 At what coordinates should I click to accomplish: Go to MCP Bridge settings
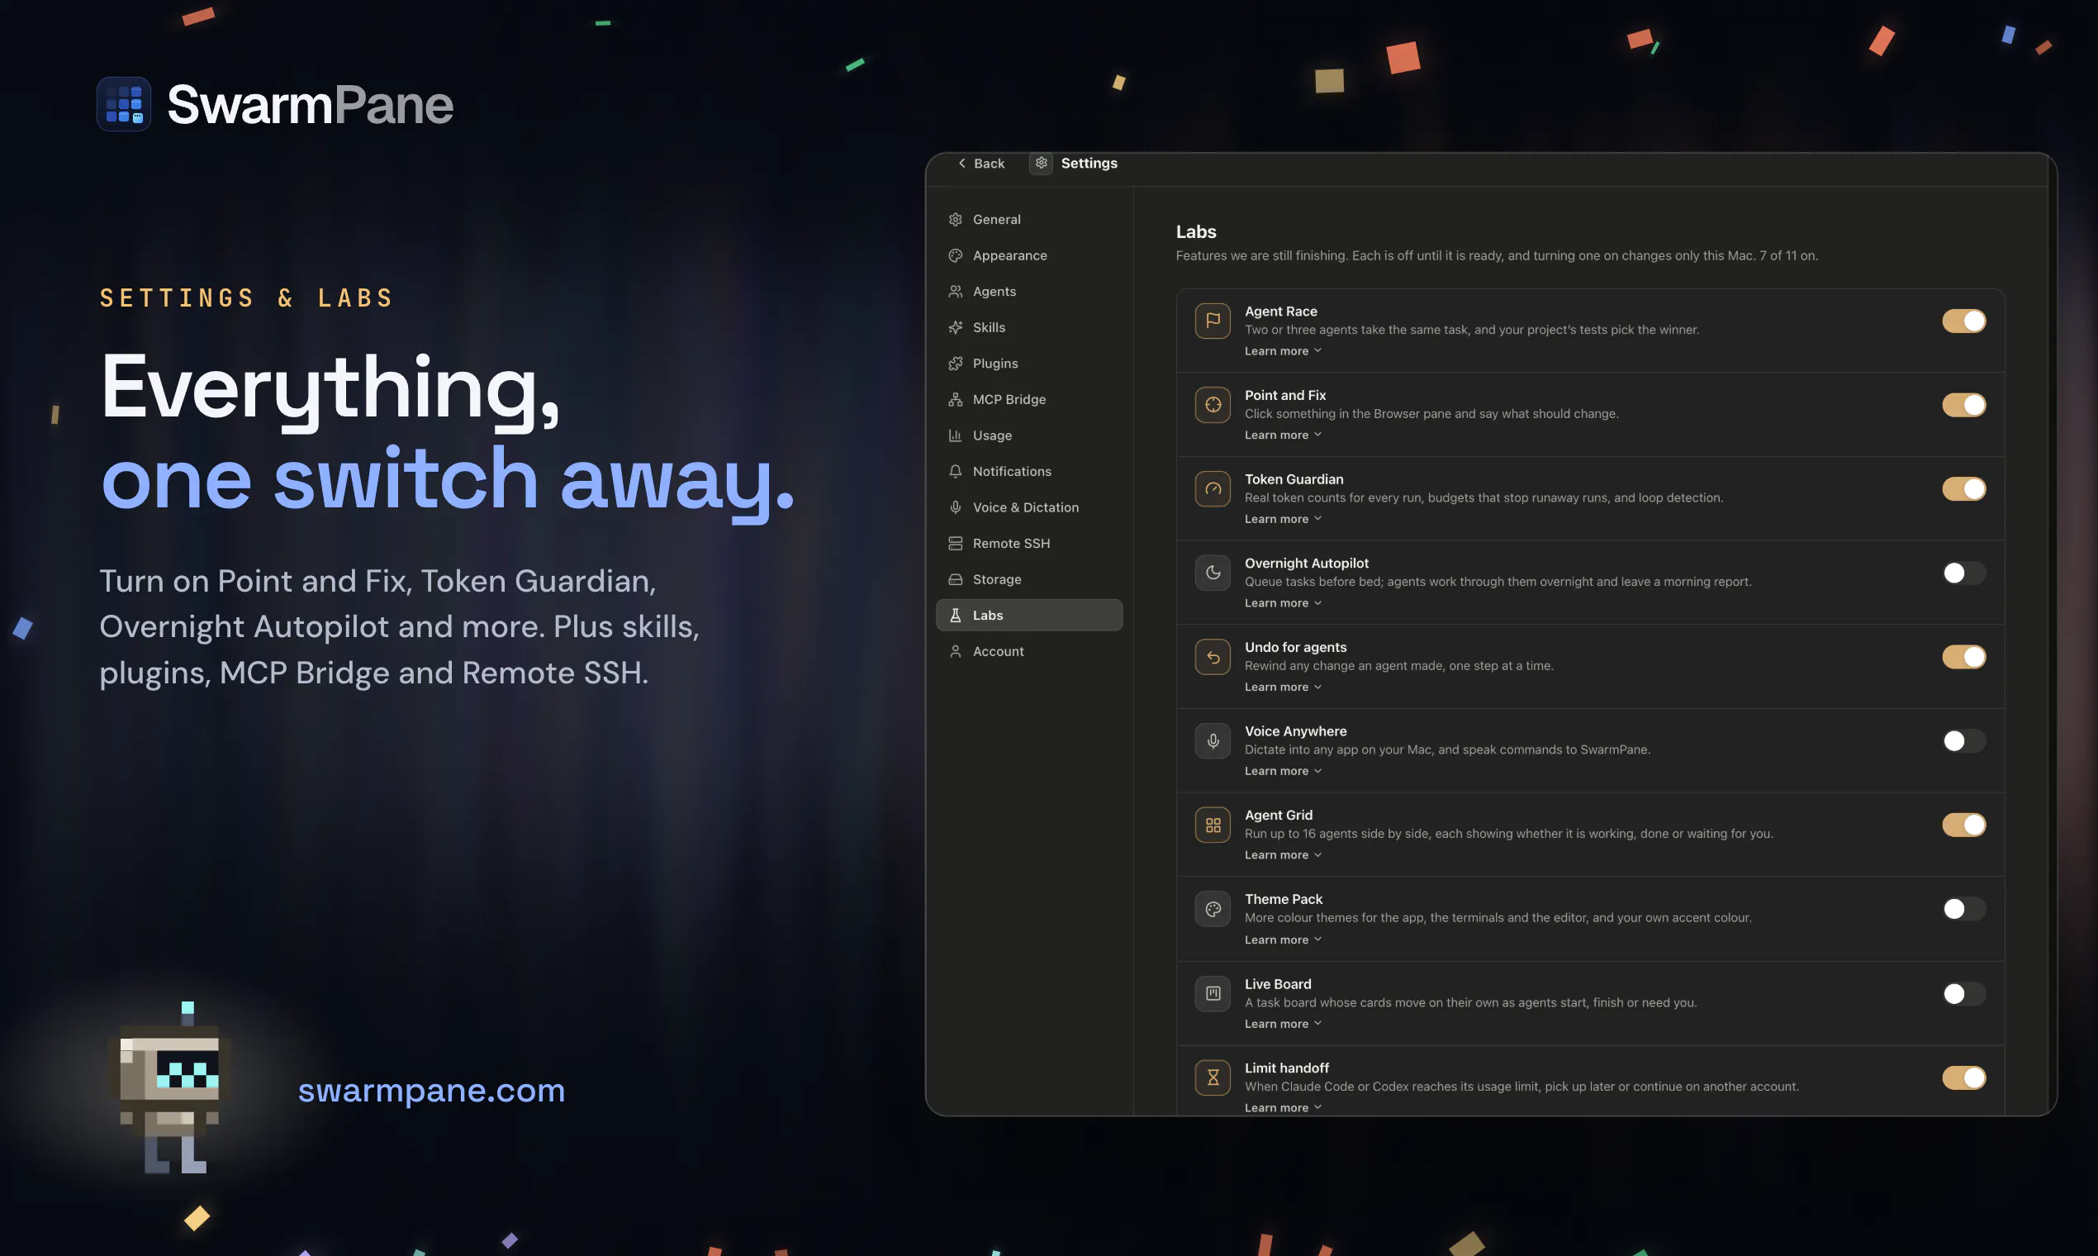[1028, 399]
